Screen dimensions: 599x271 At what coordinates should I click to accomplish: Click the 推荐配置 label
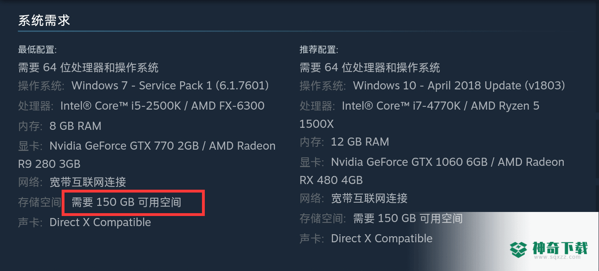(x=319, y=50)
